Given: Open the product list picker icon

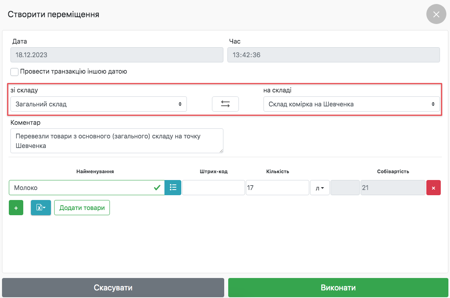Looking at the screenshot, I should click(x=173, y=187).
